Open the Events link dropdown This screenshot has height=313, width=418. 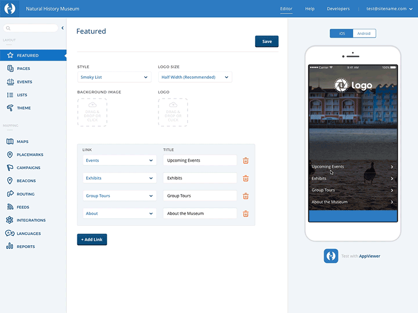(120, 160)
